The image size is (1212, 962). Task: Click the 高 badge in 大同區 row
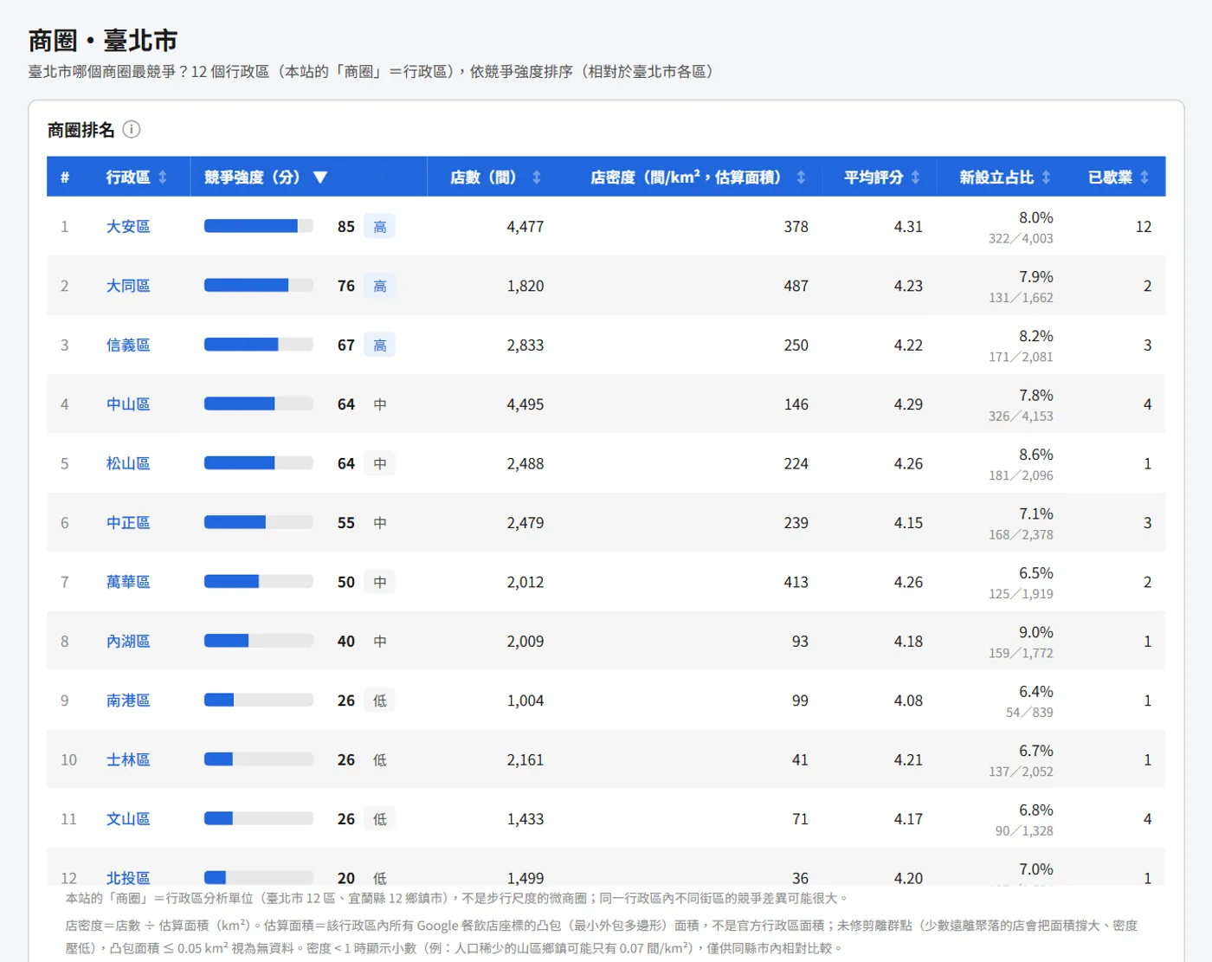click(380, 286)
